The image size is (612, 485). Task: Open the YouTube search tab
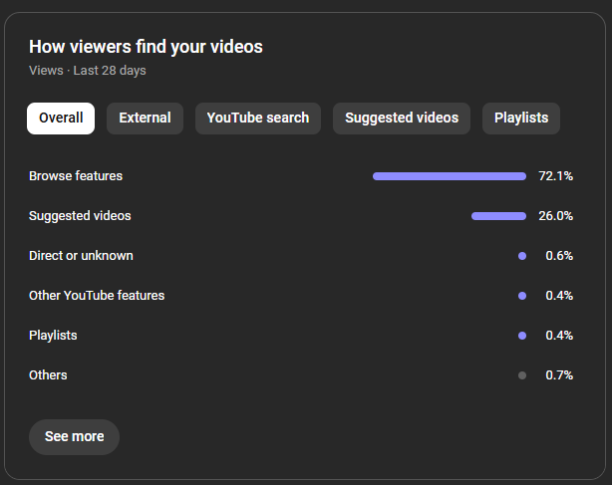pyautogui.click(x=258, y=119)
